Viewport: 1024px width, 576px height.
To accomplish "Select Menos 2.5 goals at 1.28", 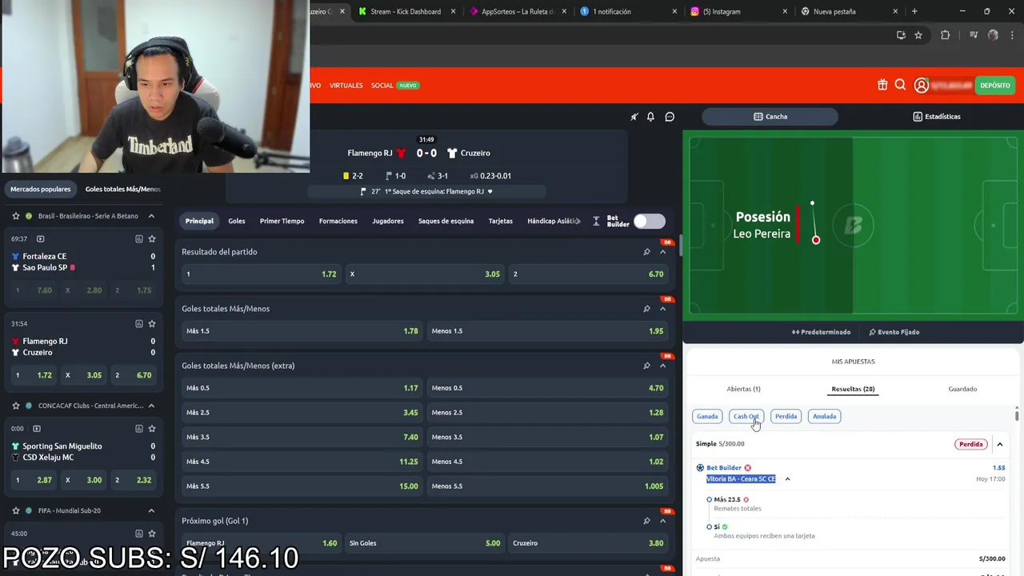I will (x=548, y=413).
